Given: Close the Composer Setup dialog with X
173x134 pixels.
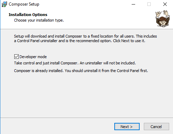Looking at the screenshot, I should coord(165,4).
